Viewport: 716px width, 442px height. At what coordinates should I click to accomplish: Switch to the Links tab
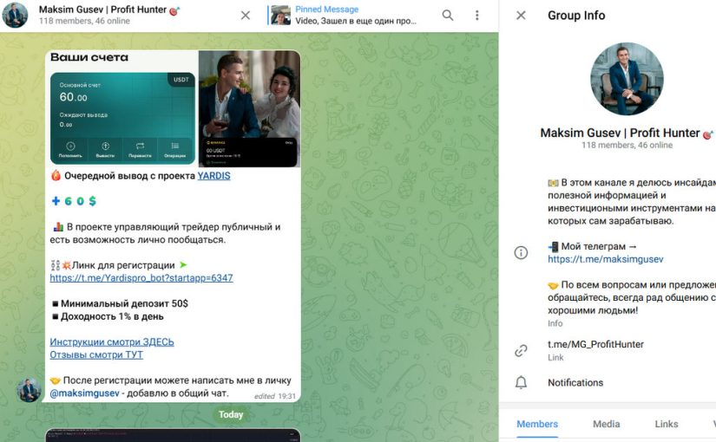pos(666,424)
